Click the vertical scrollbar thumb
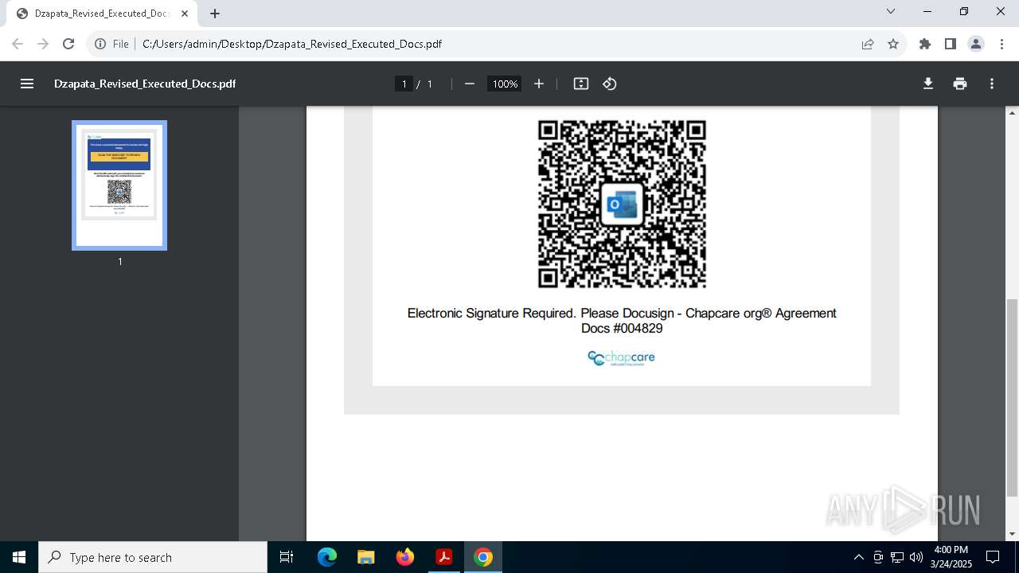Screen dimensions: 1019x573 click(1012, 396)
